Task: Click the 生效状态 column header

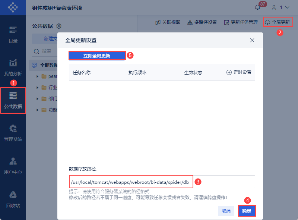Action: click(193, 72)
